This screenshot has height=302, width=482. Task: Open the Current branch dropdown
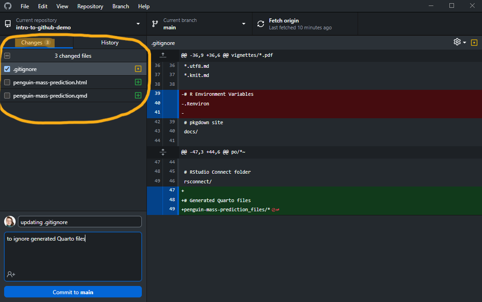tap(199, 24)
